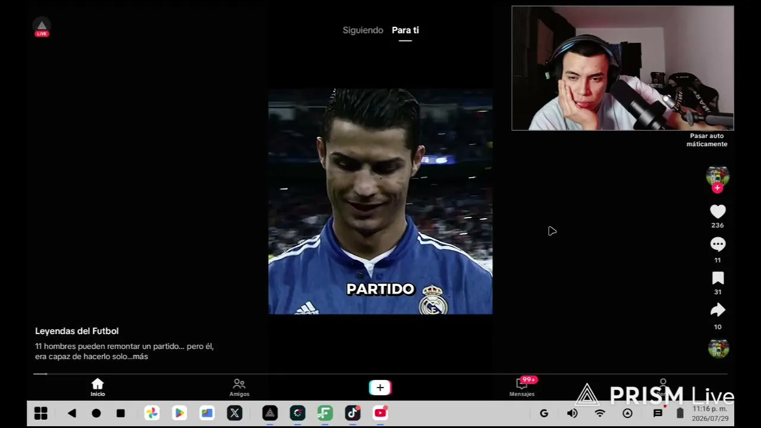
Task: Open the notifications message tray icon
Action: pos(658,413)
